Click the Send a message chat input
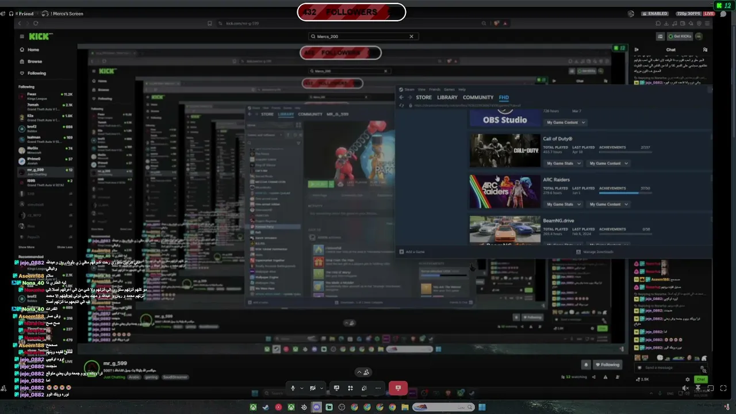 670,367
